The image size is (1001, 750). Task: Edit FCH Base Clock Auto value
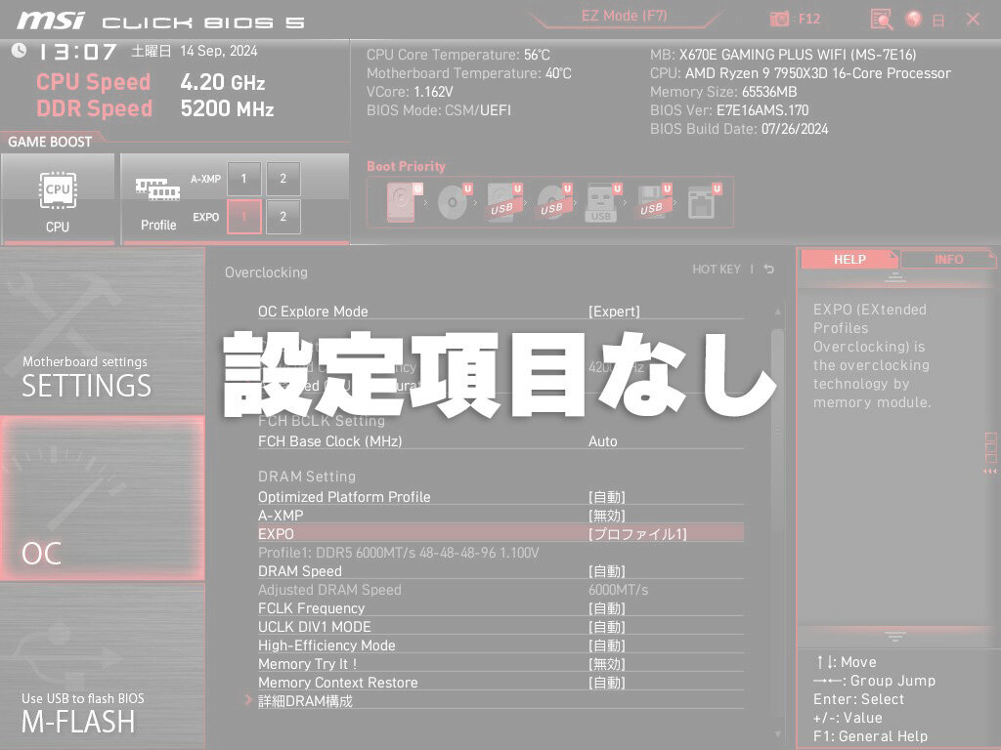click(x=602, y=441)
